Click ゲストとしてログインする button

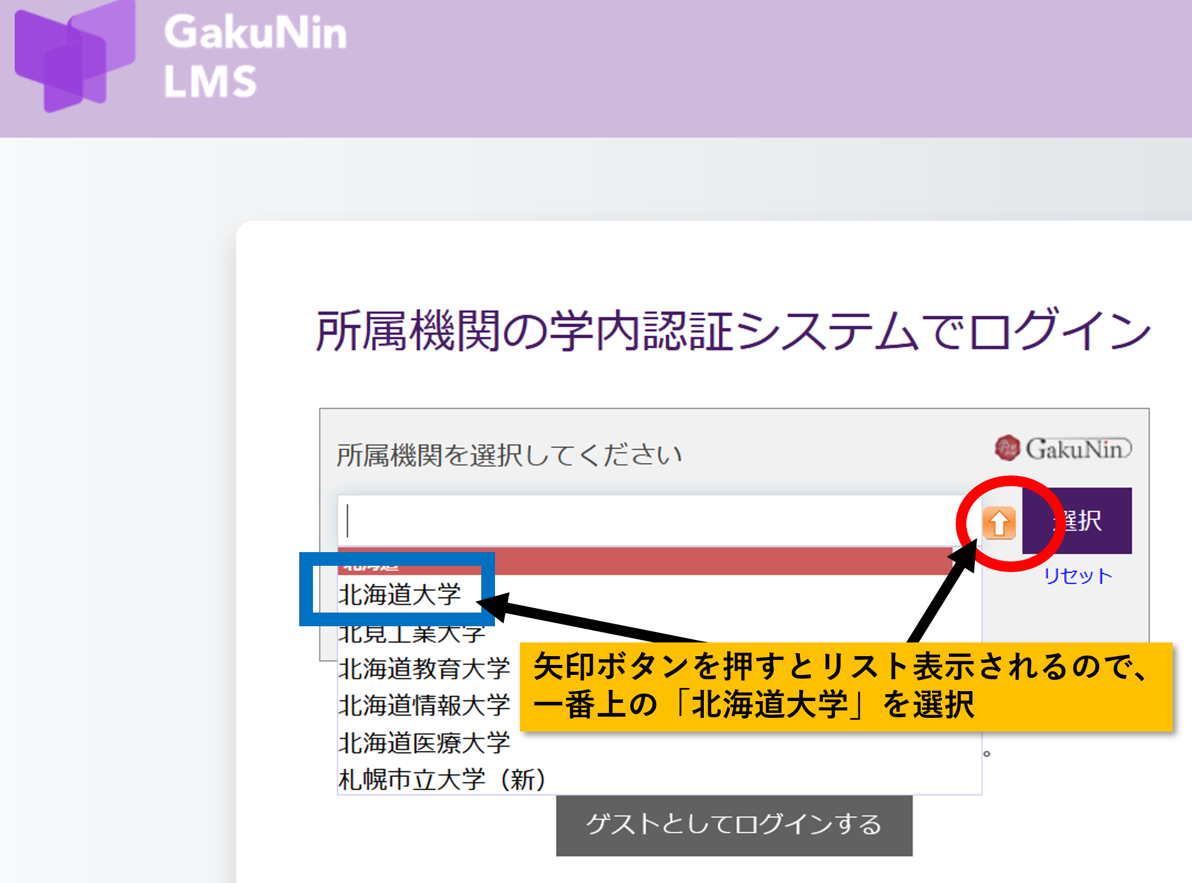pos(734,824)
